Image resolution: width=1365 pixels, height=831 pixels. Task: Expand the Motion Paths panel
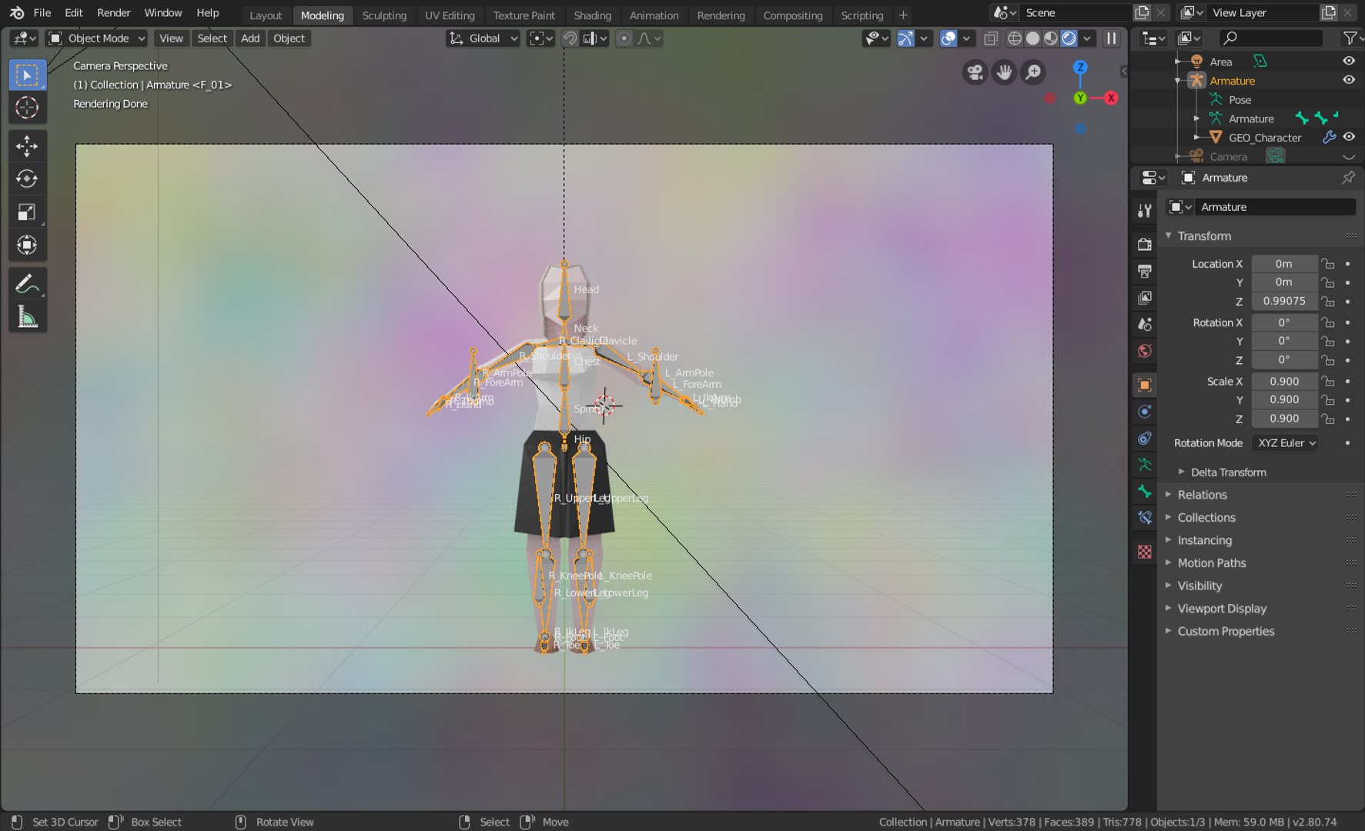(x=1211, y=563)
